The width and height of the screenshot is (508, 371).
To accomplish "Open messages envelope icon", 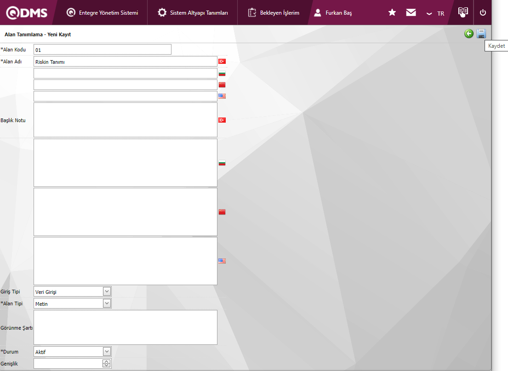I will 411,12.
